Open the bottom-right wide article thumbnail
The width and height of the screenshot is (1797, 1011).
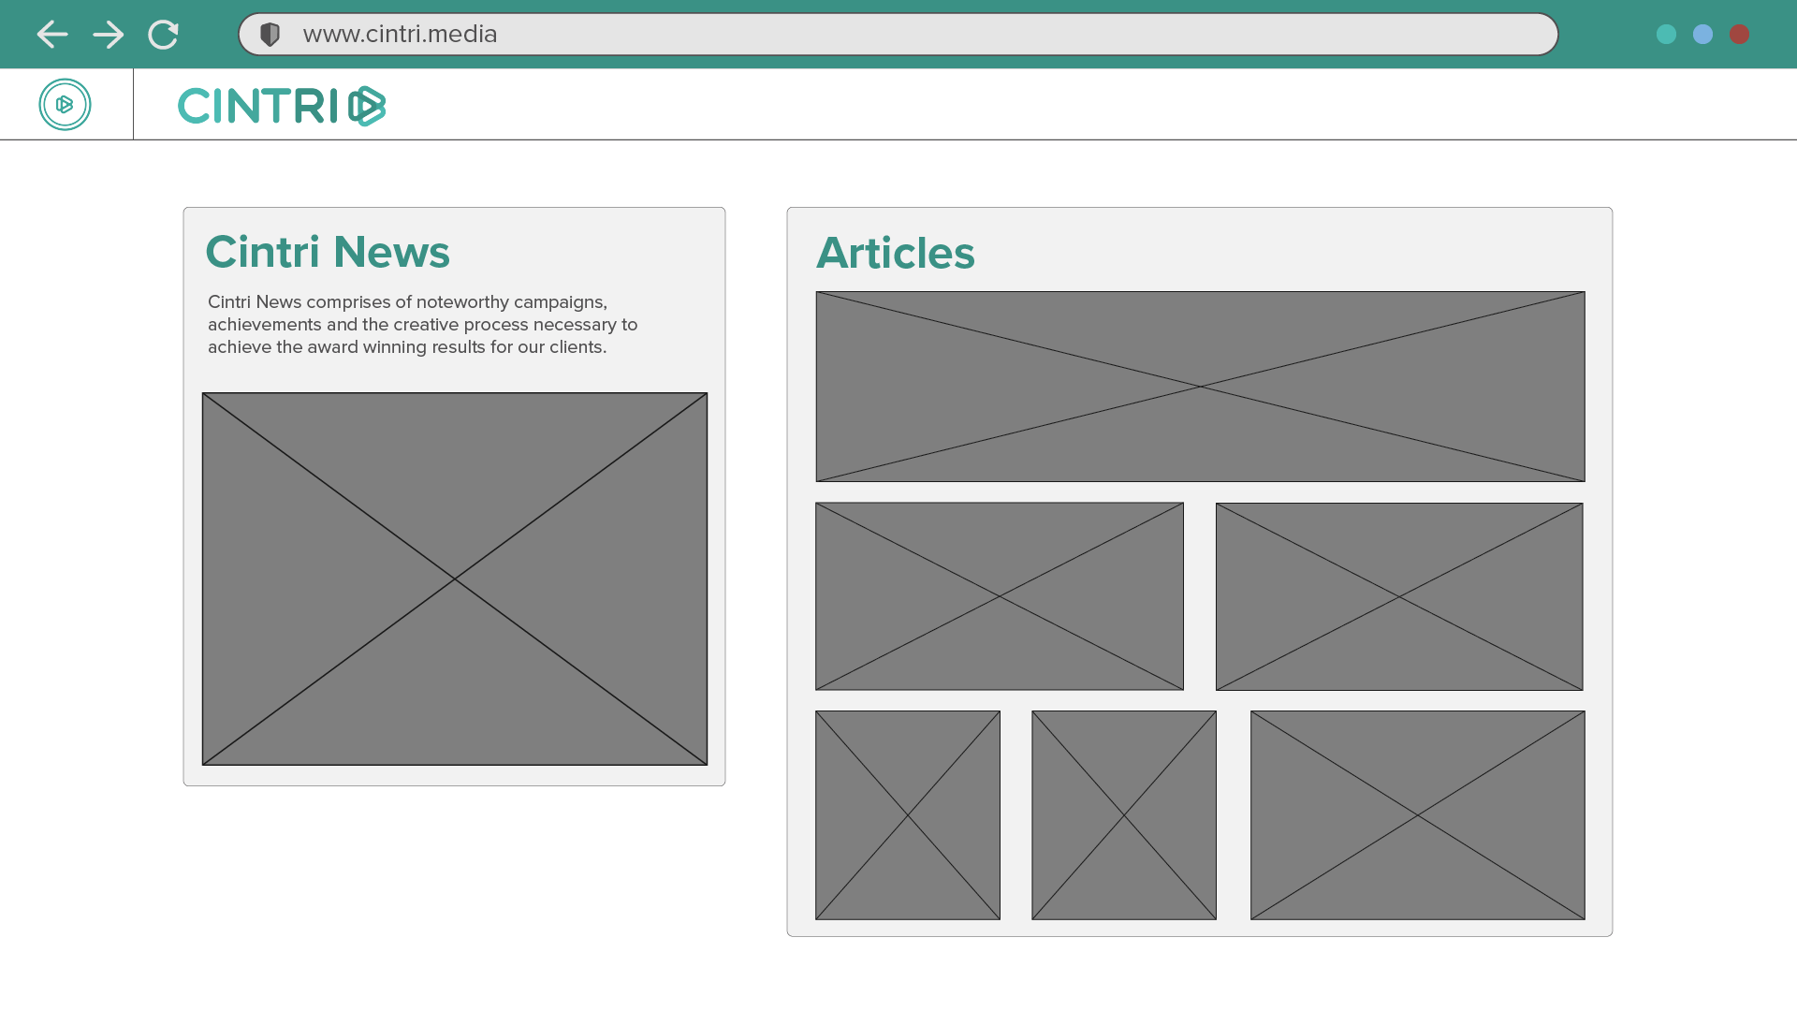pyautogui.click(x=1417, y=814)
